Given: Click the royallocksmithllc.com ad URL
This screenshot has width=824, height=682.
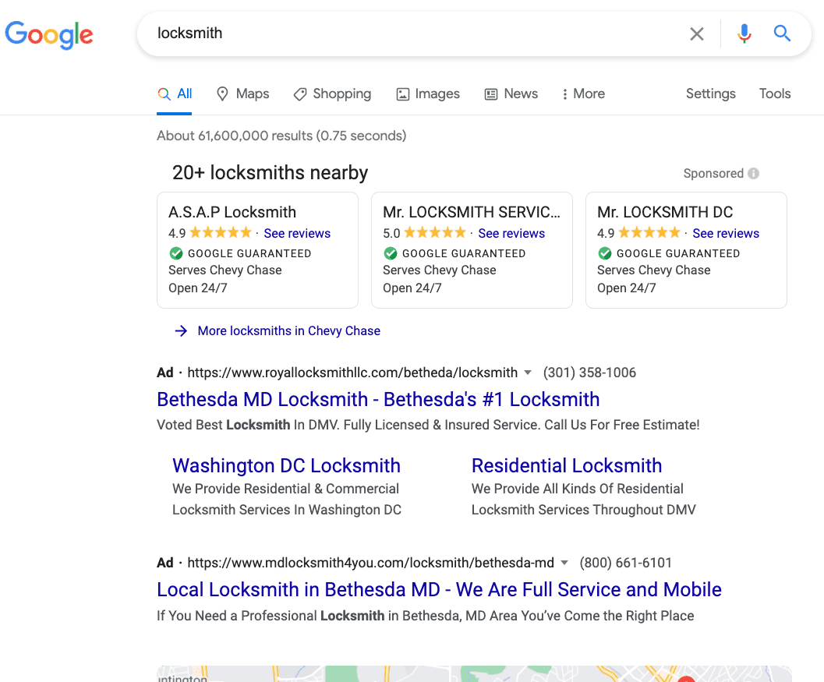Looking at the screenshot, I should tap(352, 373).
